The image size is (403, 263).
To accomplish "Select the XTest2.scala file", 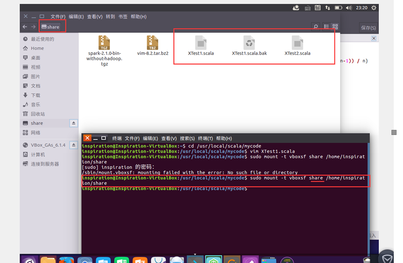I will tap(297, 46).
